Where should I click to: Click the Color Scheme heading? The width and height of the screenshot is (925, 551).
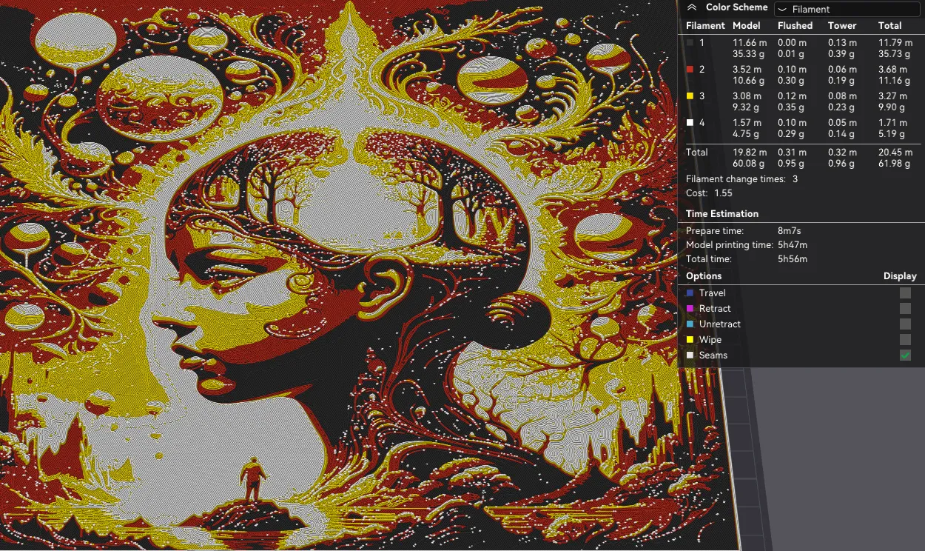(736, 7)
